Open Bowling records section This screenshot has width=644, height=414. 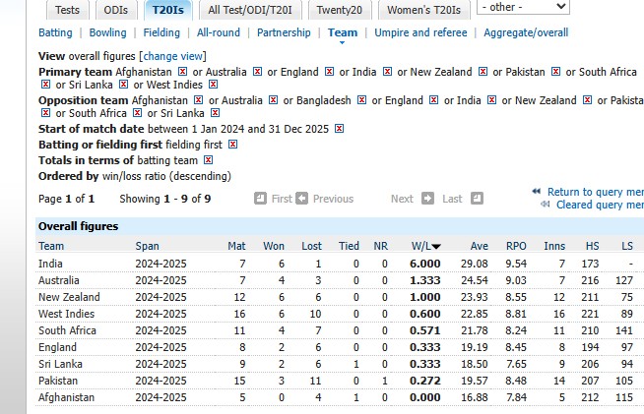[x=107, y=32]
